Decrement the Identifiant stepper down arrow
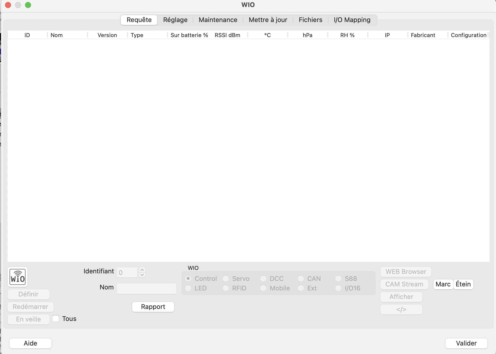 click(142, 275)
